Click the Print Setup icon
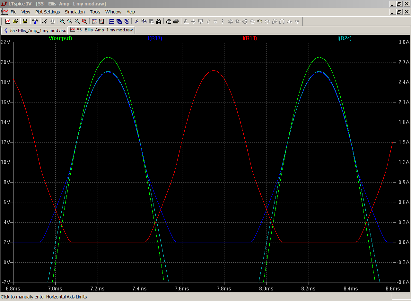The height and width of the screenshot is (301, 411). (x=169, y=21)
